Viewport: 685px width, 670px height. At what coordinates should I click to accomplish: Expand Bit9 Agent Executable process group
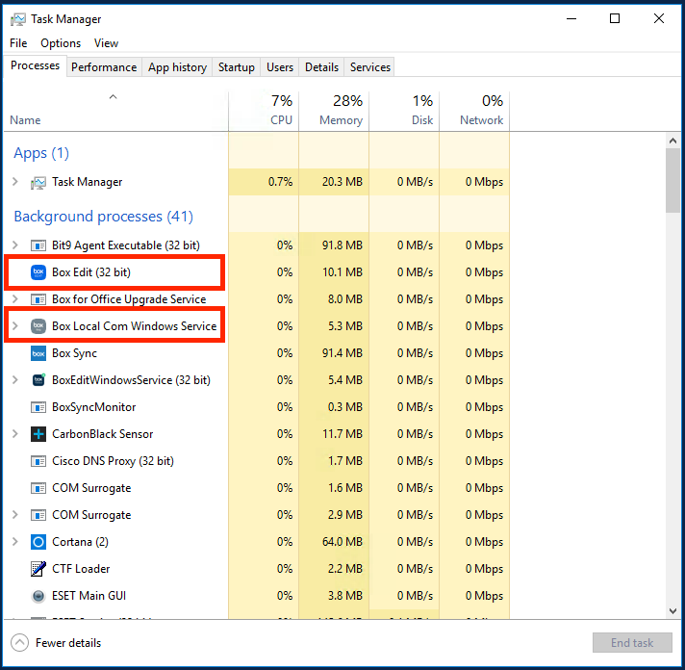[15, 245]
